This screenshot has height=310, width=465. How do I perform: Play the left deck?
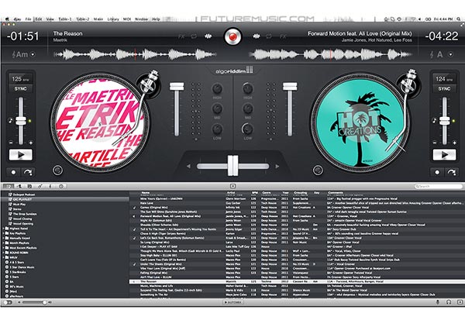[x=21, y=154]
